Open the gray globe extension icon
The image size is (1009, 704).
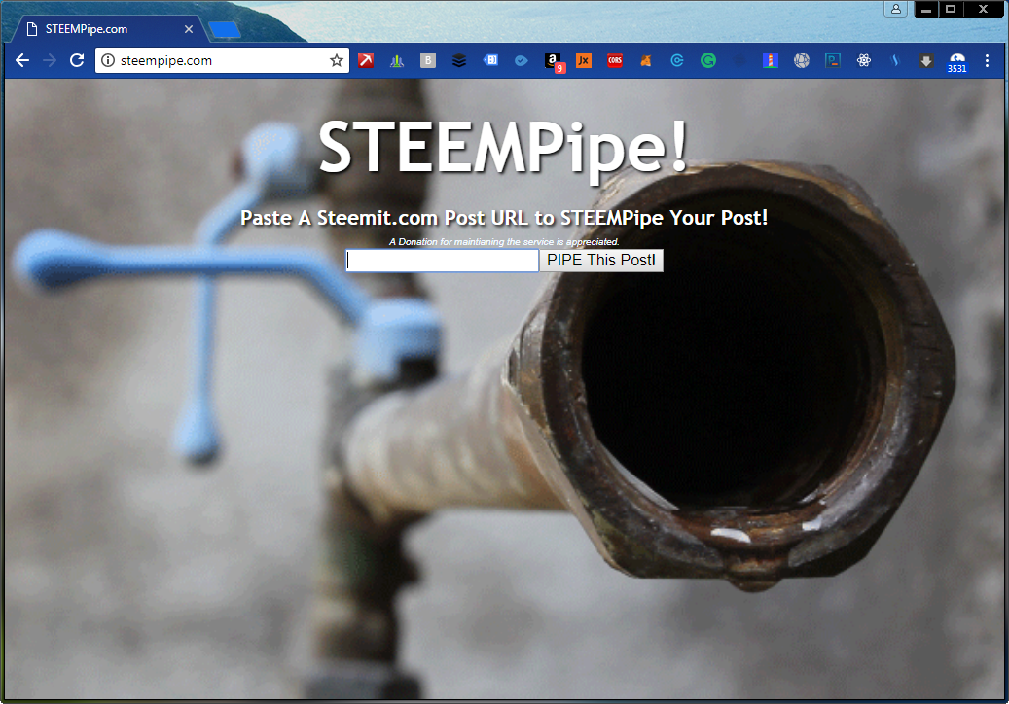[x=801, y=60]
